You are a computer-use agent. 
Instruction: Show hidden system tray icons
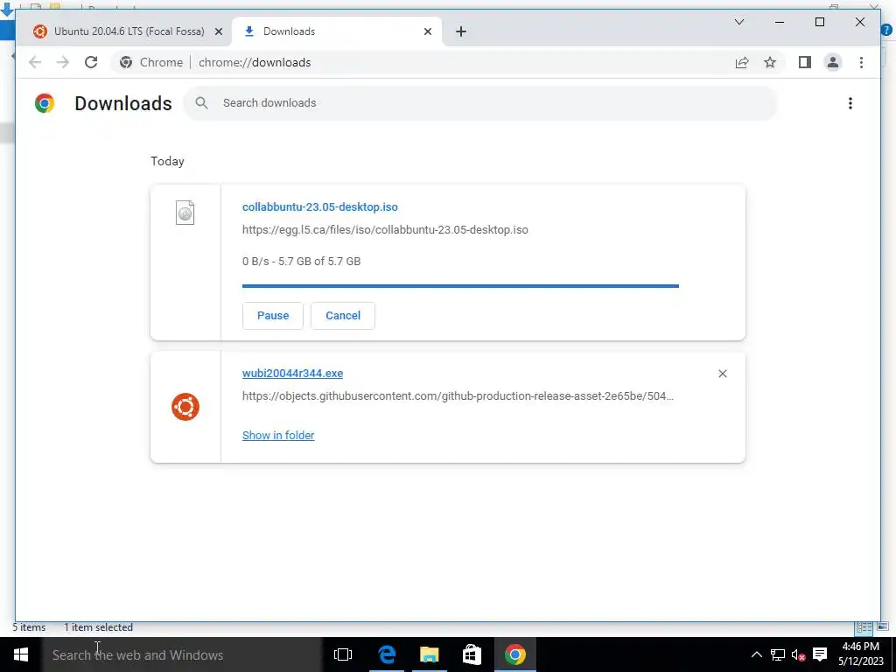(x=757, y=654)
